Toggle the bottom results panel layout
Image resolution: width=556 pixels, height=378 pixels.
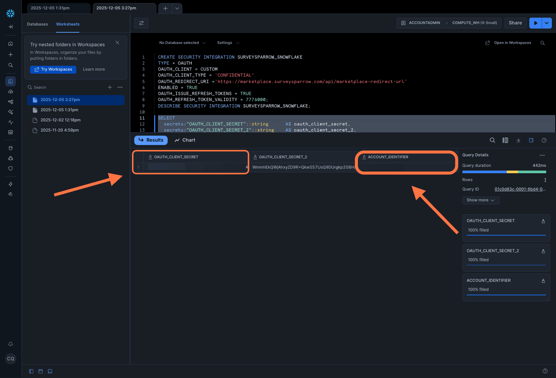(50, 371)
